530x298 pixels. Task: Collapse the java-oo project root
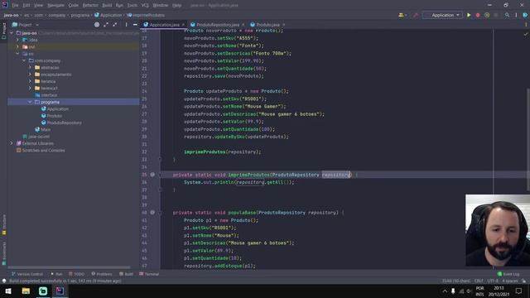click(x=12, y=33)
